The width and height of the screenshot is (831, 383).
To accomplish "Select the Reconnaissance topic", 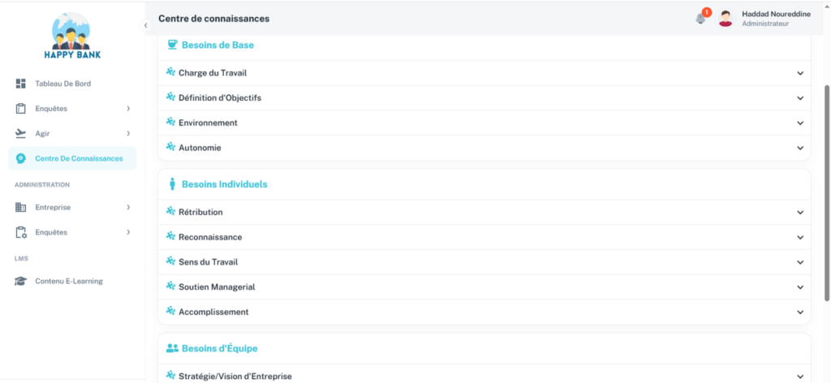I will point(210,237).
